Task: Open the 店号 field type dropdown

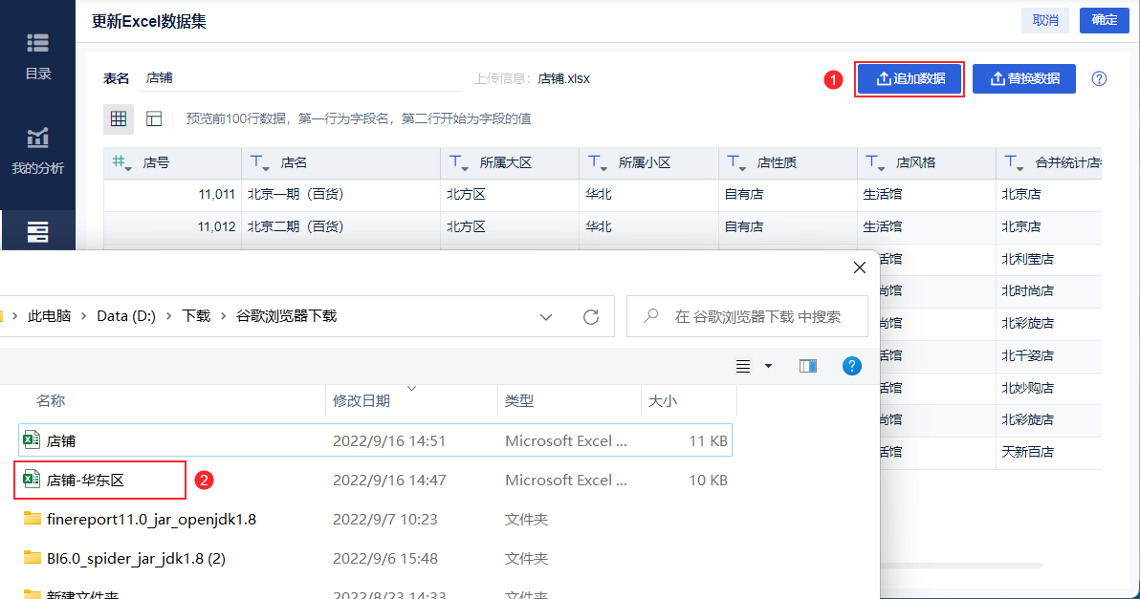Action: pyautogui.click(x=122, y=162)
